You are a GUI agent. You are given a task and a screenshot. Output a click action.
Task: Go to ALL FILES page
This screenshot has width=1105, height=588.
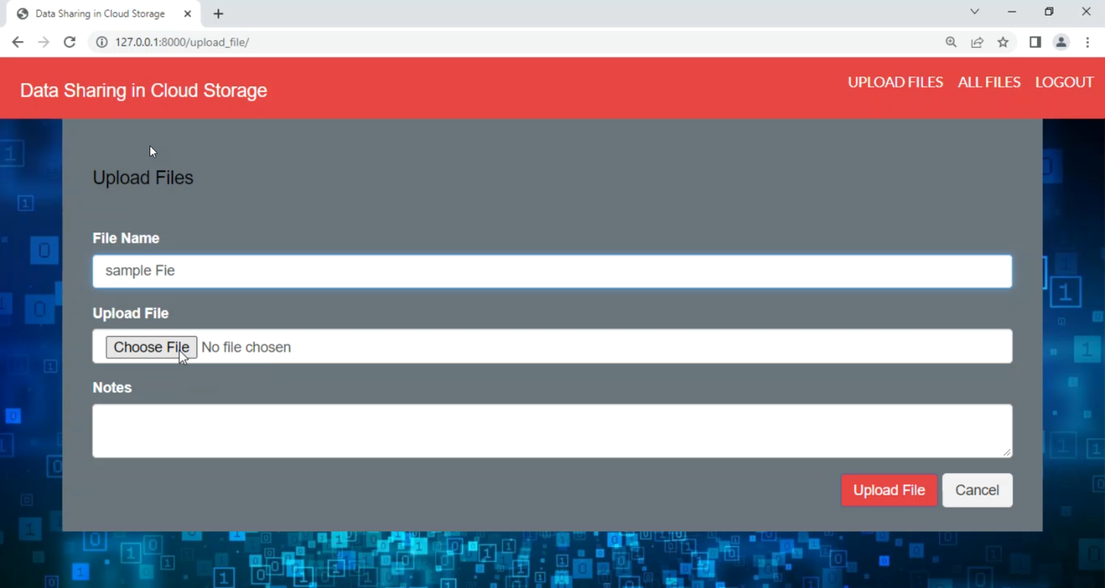(x=989, y=82)
